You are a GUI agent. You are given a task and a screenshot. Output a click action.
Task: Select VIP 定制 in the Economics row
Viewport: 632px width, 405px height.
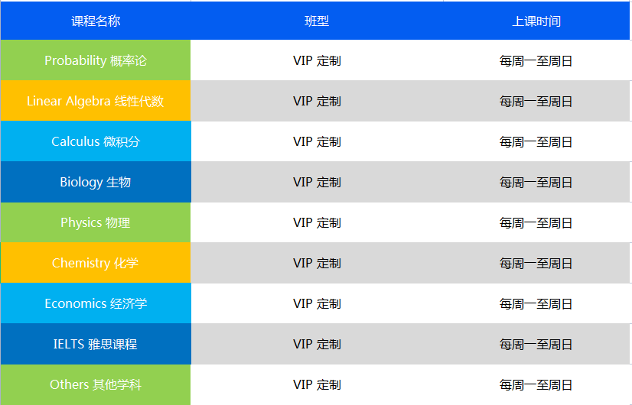[317, 304]
